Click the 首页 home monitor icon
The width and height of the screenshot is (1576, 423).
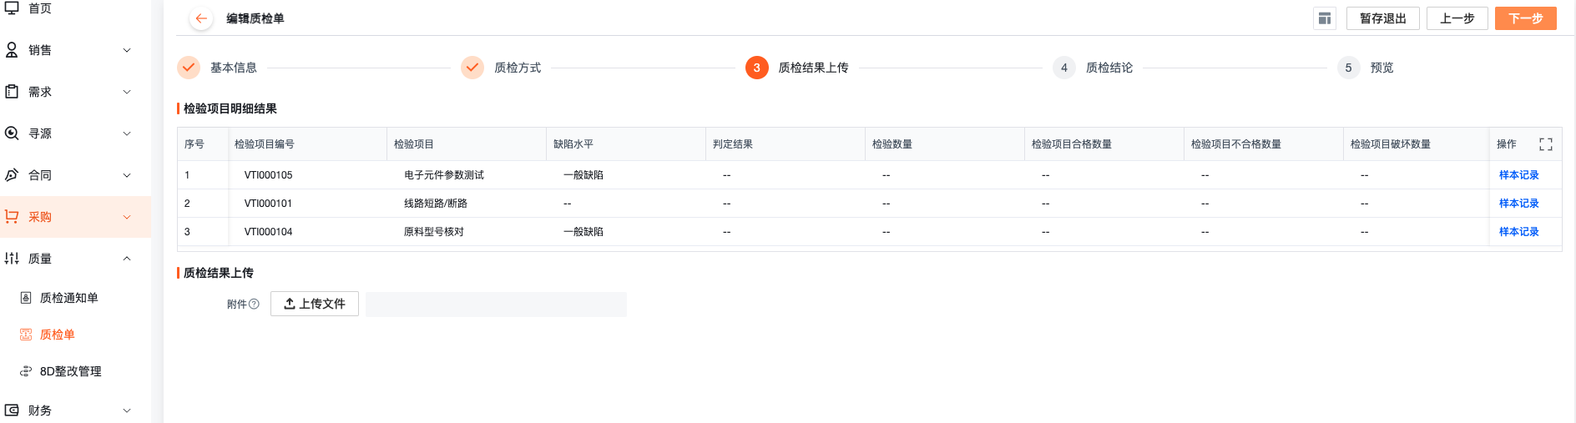[12, 8]
